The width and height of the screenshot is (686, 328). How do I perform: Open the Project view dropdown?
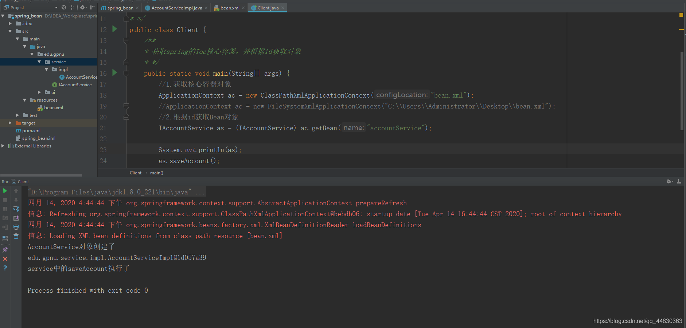56,8
